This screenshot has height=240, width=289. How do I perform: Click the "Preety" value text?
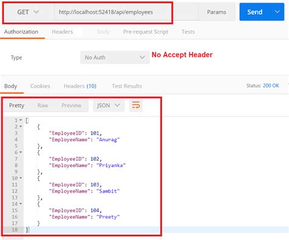pos(108,217)
